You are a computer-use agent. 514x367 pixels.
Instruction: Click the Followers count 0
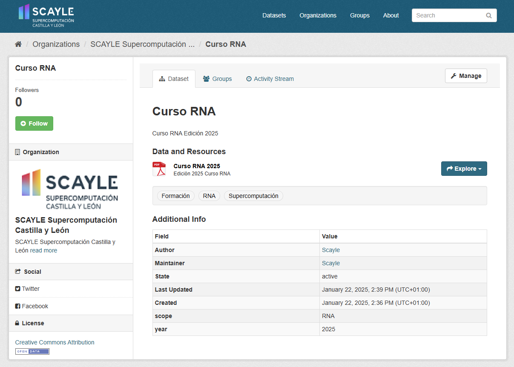[19, 102]
